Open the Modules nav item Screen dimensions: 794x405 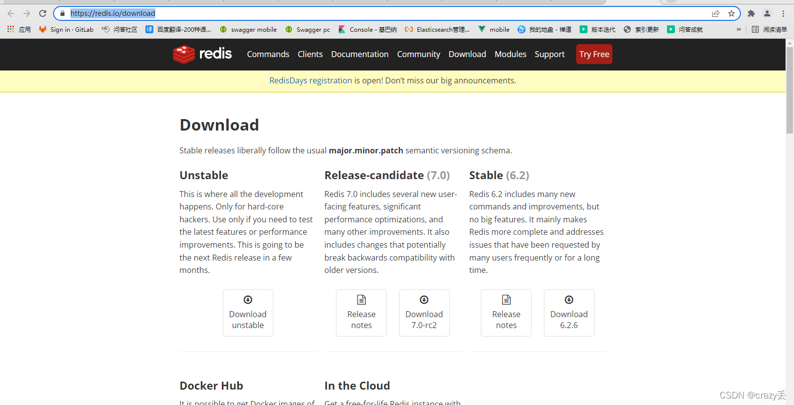pyautogui.click(x=511, y=54)
